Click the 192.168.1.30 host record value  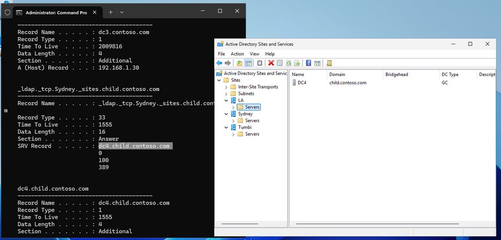(119, 68)
